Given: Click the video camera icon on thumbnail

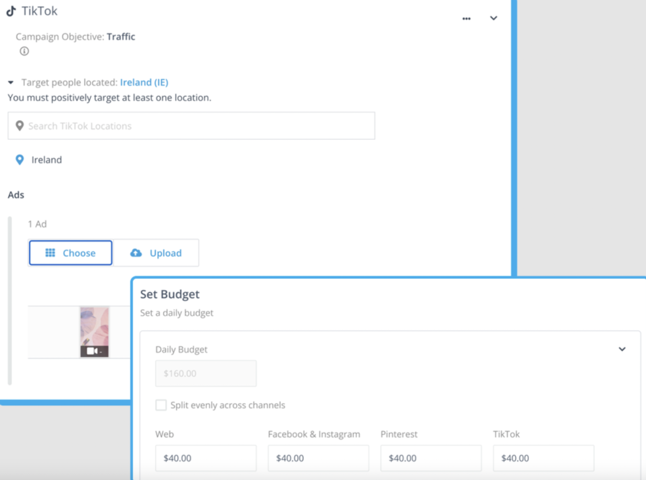Looking at the screenshot, I should tap(92, 351).
